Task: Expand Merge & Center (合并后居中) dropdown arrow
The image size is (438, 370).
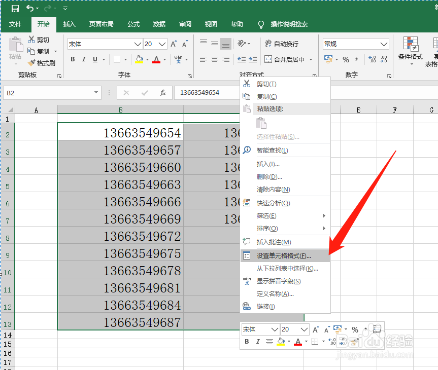Action: coord(311,59)
